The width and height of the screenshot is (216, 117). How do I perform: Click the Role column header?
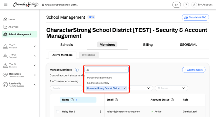(x=186, y=100)
